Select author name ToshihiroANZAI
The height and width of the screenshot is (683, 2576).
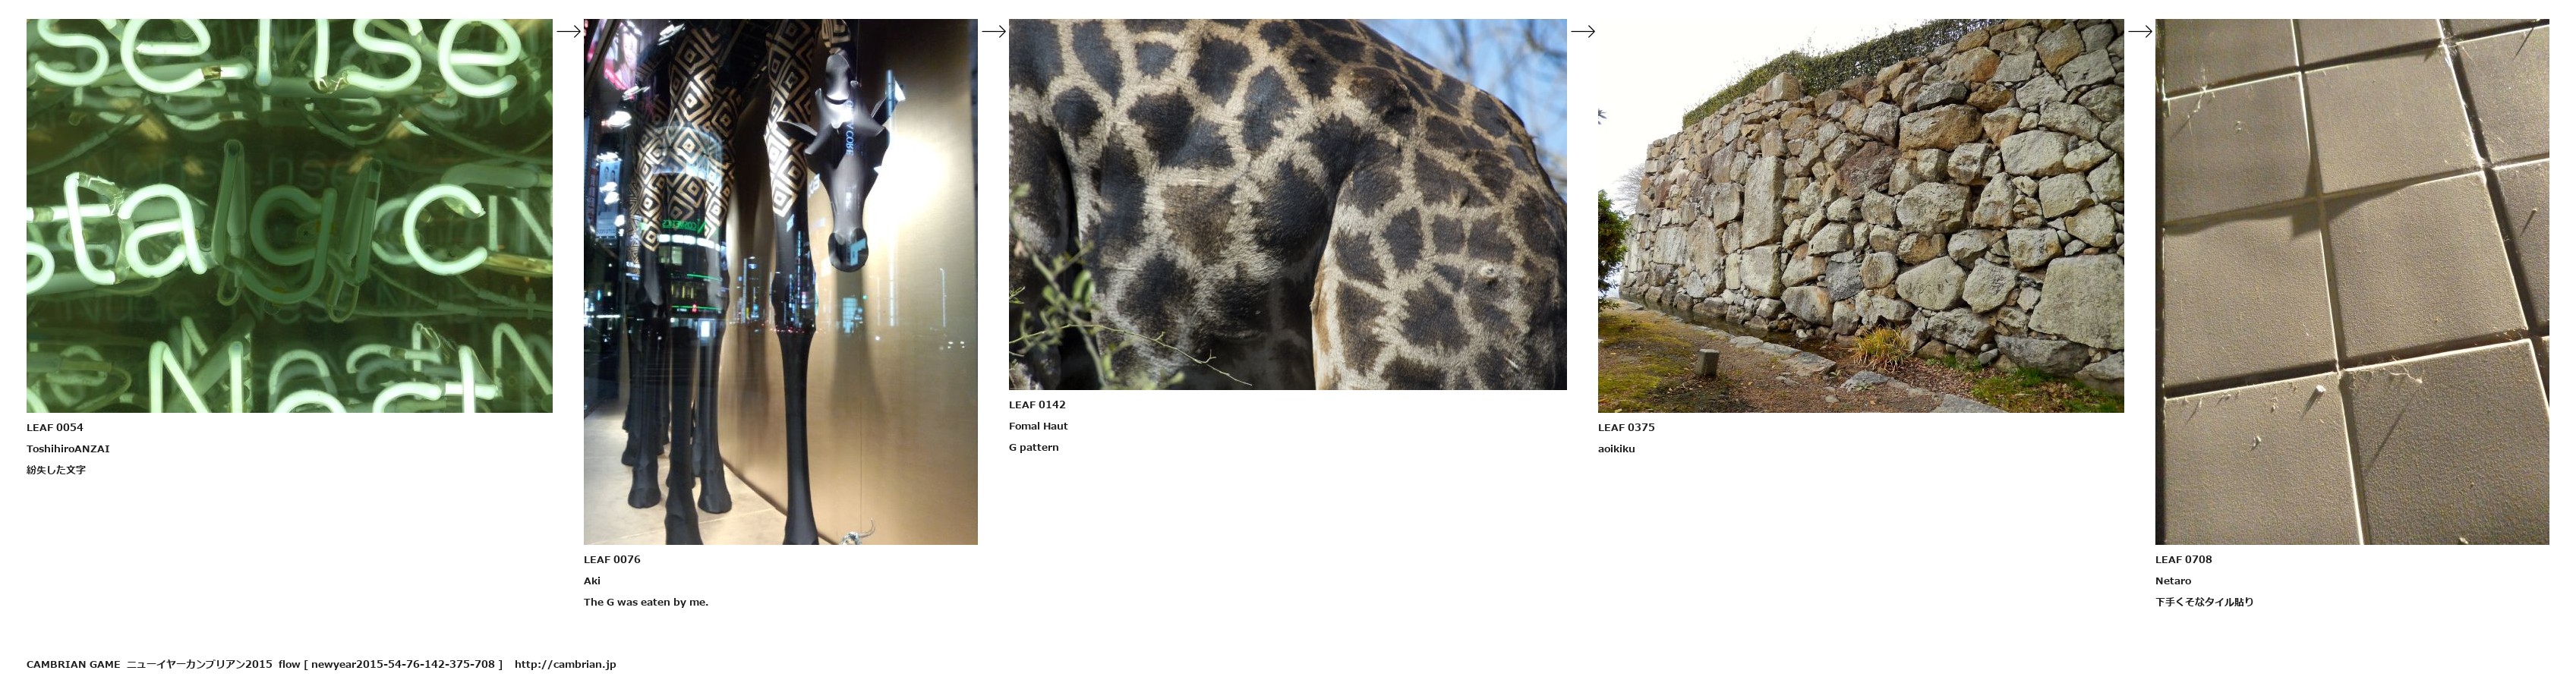tap(68, 449)
